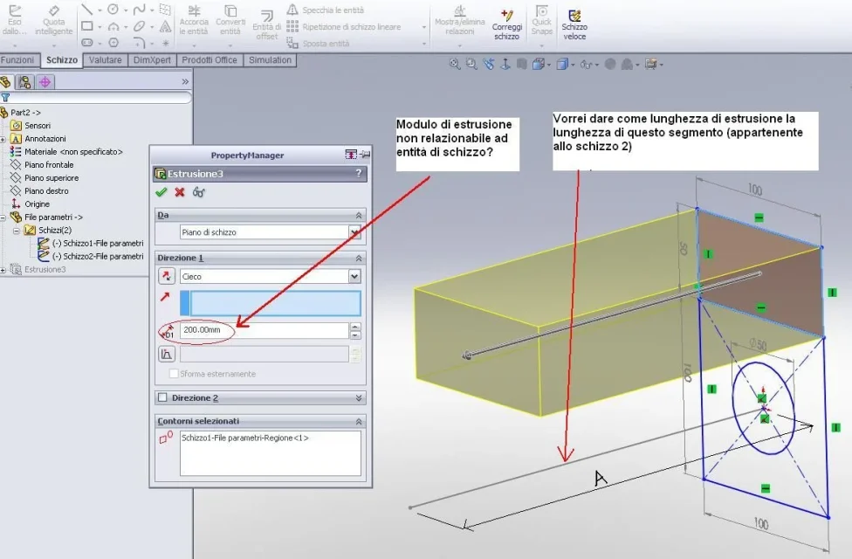Viewport: 852px width, 559px height.
Task: Open the DimXpertManager crosshair tab
Action: 45,82
